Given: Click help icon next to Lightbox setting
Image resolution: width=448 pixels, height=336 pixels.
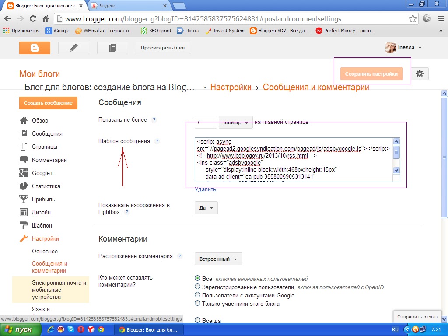Looking at the screenshot, I should click(127, 212).
